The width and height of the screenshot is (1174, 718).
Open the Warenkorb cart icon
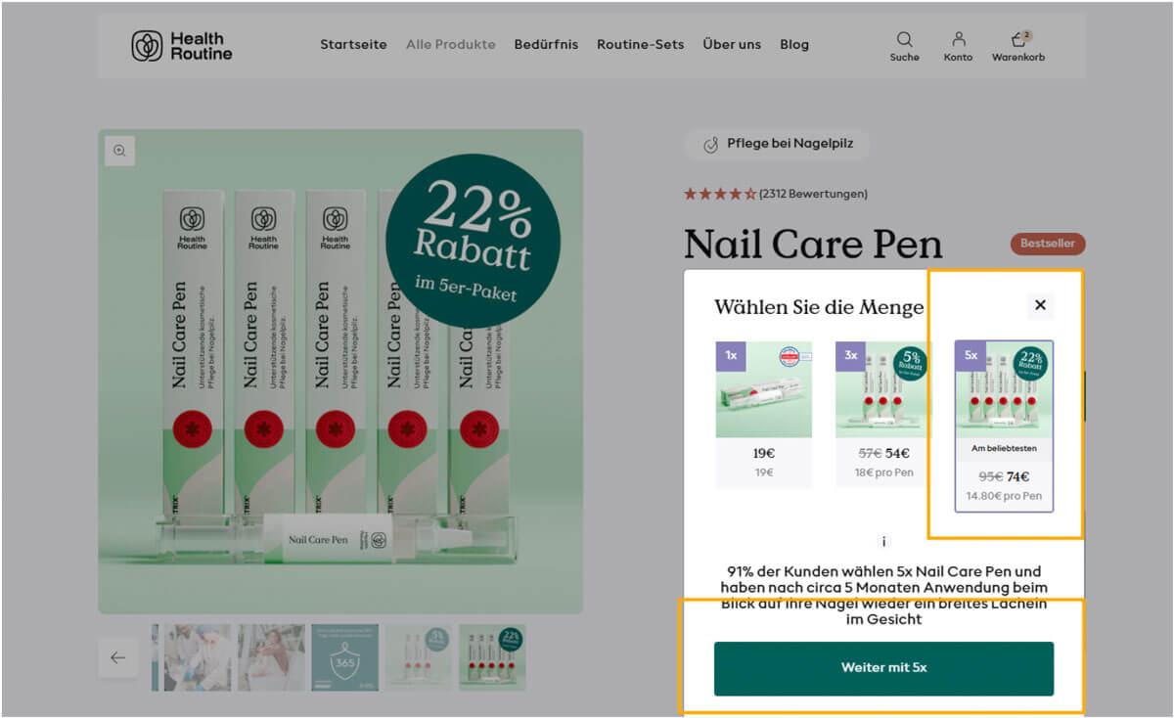click(1018, 45)
